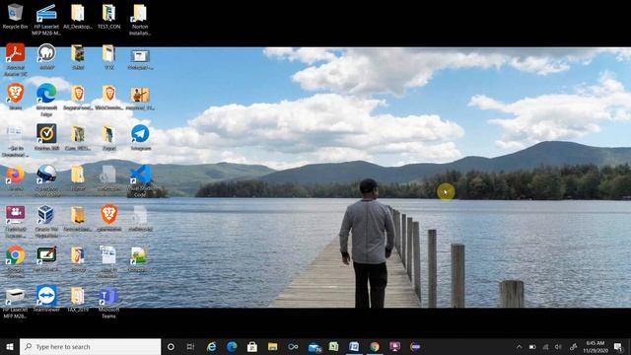Launch Acrobat Reader DC from desktop
Screen dimensions: 631x355
click(16, 59)
